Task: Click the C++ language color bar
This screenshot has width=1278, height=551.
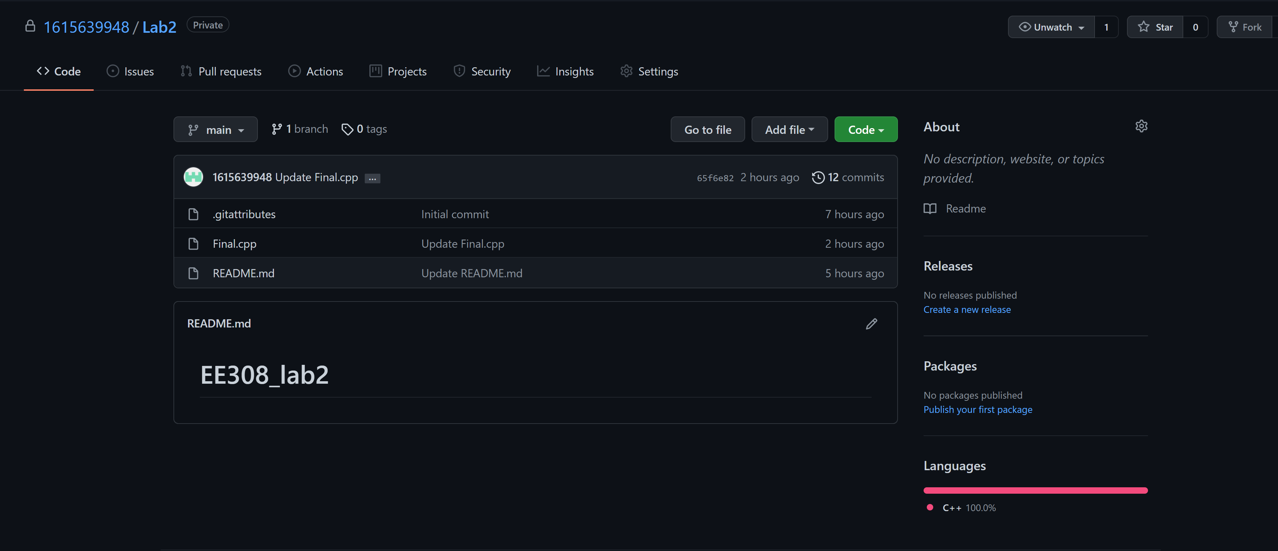Action: click(1035, 490)
